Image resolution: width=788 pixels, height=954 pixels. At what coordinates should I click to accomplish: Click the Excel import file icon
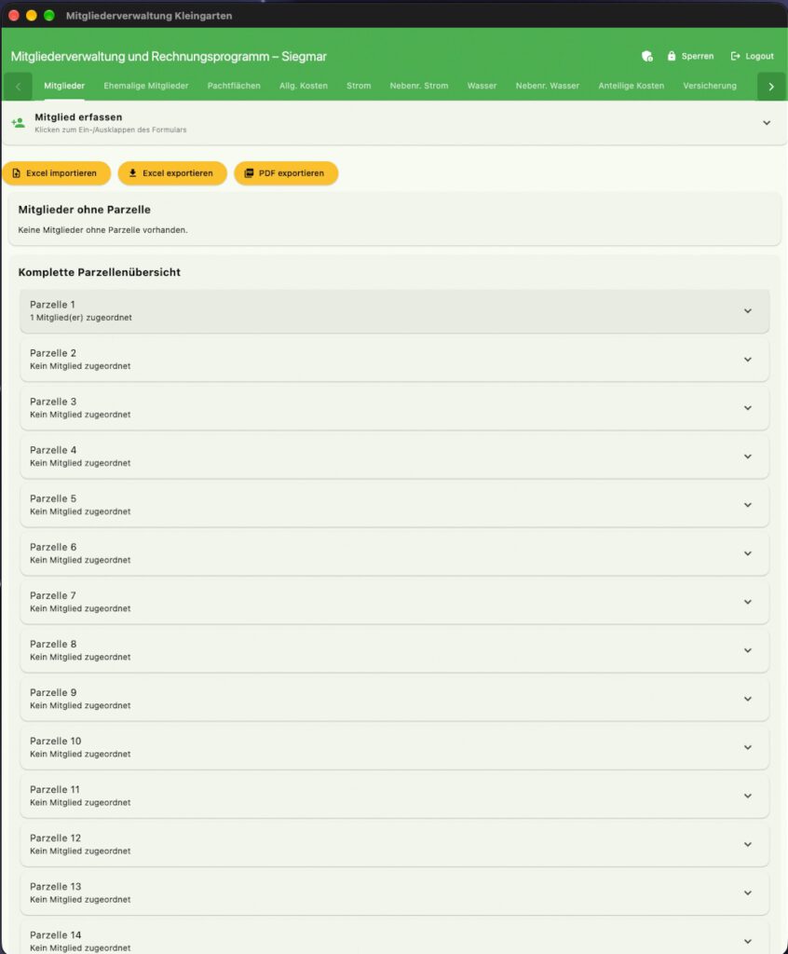(17, 173)
